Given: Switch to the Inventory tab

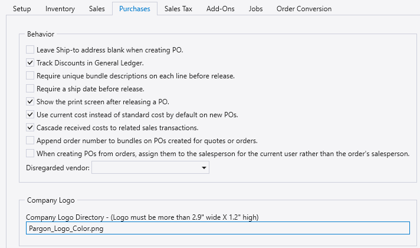Looking at the screenshot, I should (x=60, y=9).
